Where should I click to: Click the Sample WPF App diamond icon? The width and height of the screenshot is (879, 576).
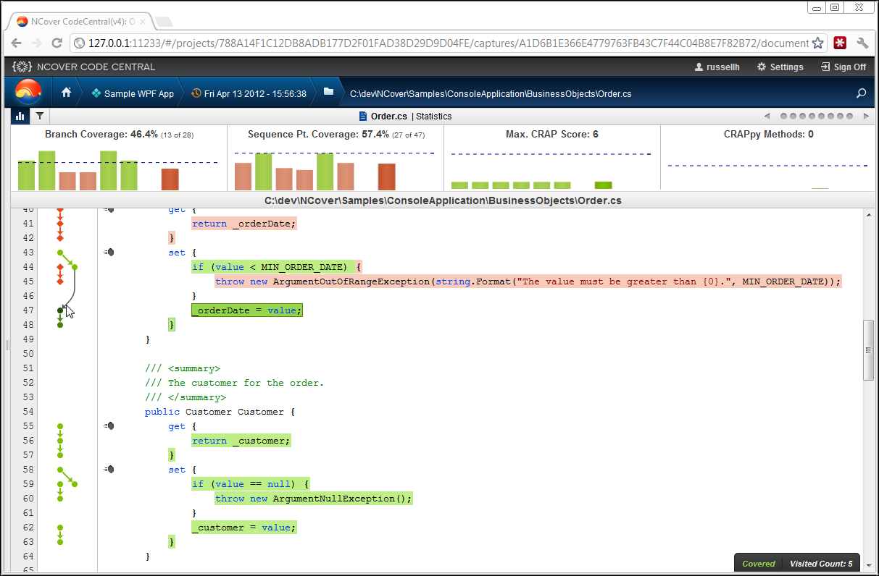click(96, 93)
